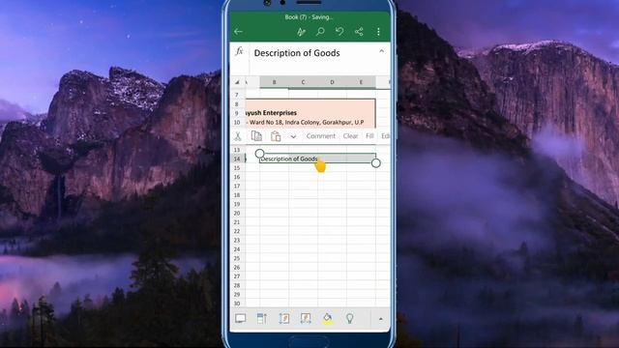
Task: Collapse the formula bar chevron
Action: pyautogui.click(x=381, y=51)
